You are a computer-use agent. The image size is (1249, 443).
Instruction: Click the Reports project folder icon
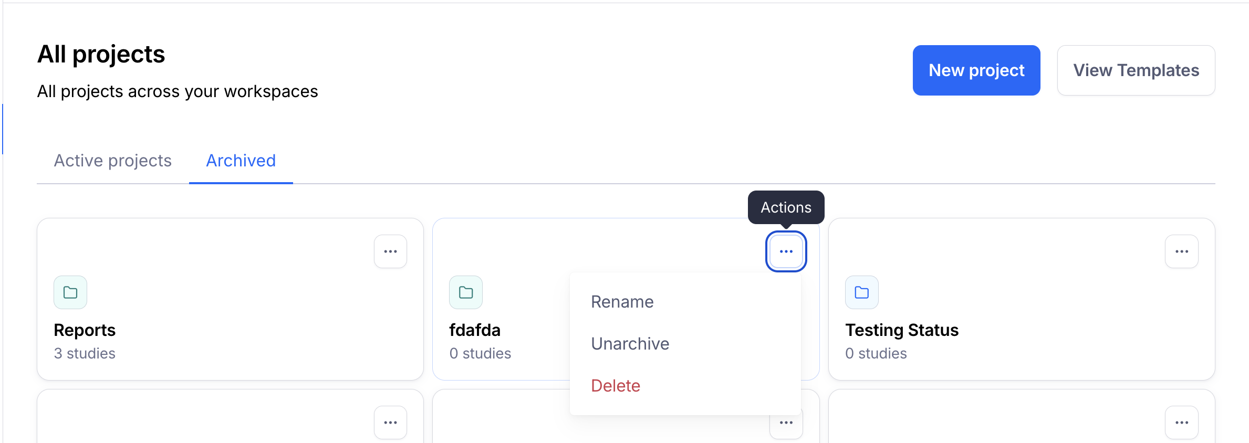pos(70,292)
